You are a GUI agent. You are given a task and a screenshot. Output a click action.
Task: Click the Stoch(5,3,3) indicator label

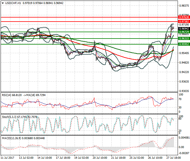click(x=20, y=117)
